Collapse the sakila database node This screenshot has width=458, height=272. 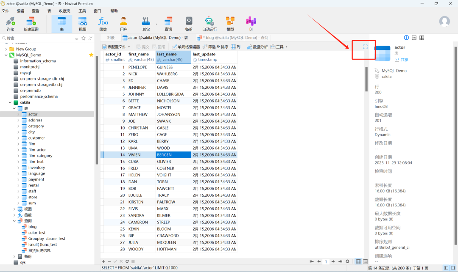click(10, 102)
